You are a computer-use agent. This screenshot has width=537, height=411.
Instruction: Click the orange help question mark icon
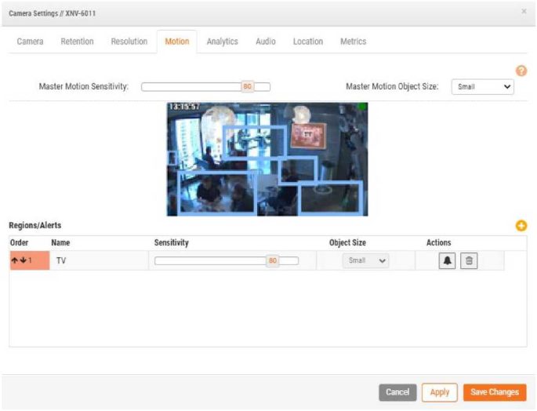[x=521, y=71]
